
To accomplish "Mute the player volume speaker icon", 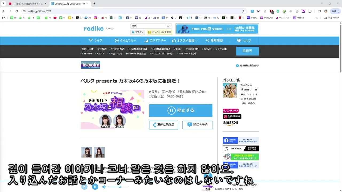I will click(x=104, y=187).
